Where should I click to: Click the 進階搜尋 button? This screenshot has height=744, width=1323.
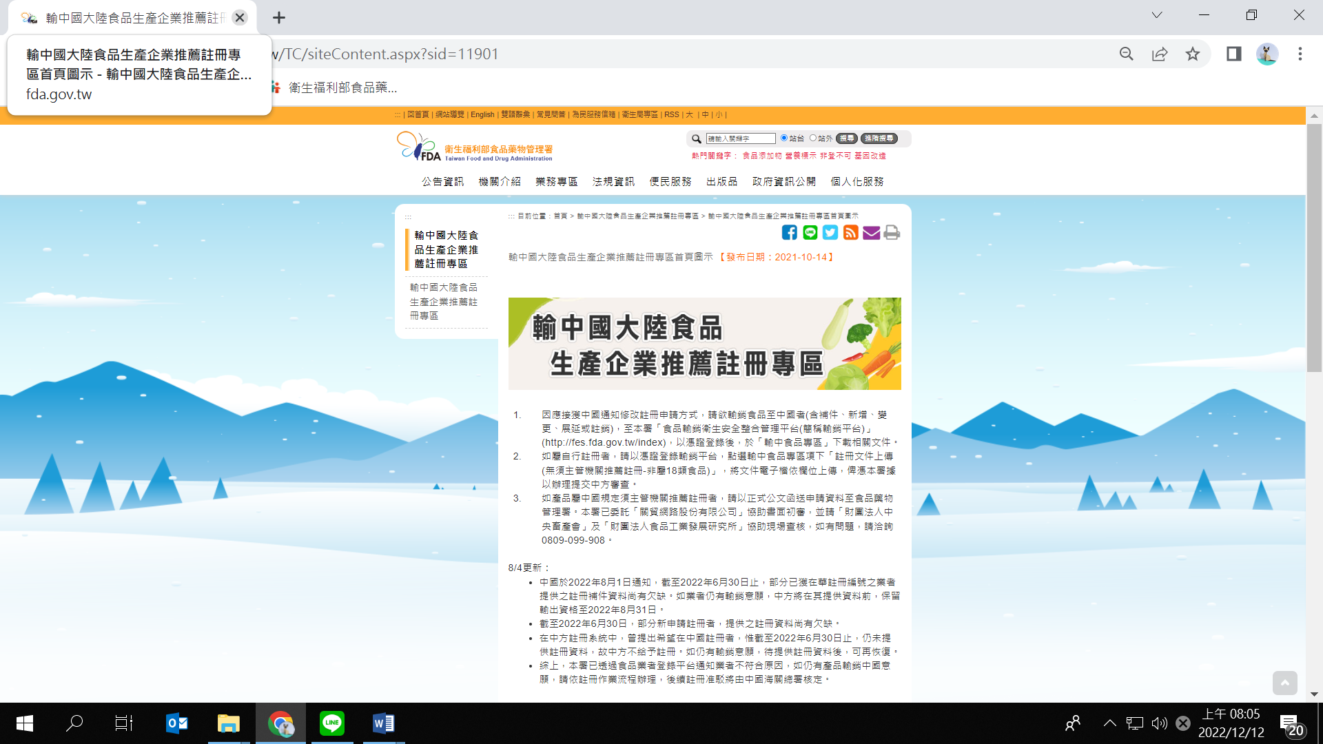point(879,138)
